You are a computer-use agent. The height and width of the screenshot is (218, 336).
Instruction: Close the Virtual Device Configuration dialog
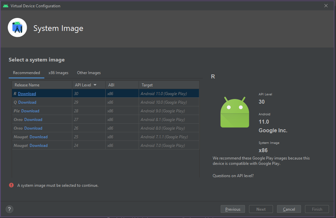click(326, 6)
